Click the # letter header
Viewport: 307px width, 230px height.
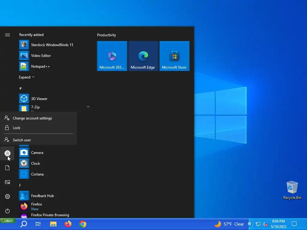(20, 88)
